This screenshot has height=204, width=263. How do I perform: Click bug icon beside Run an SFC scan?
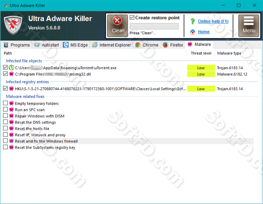(x=11, y=110)
